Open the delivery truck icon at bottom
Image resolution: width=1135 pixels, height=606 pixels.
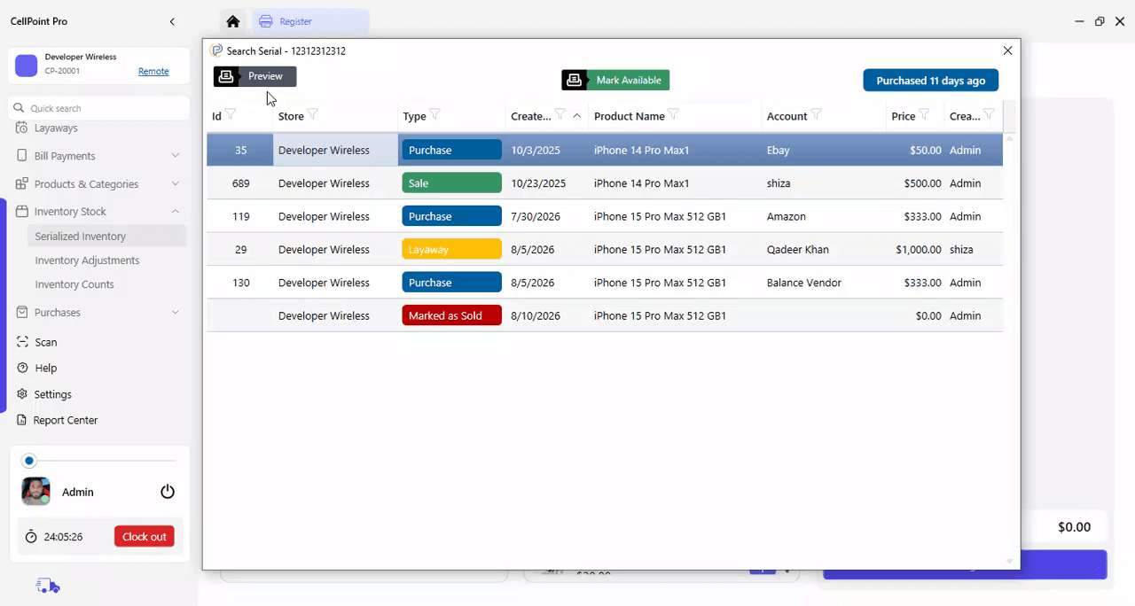(x=48, y=586)
